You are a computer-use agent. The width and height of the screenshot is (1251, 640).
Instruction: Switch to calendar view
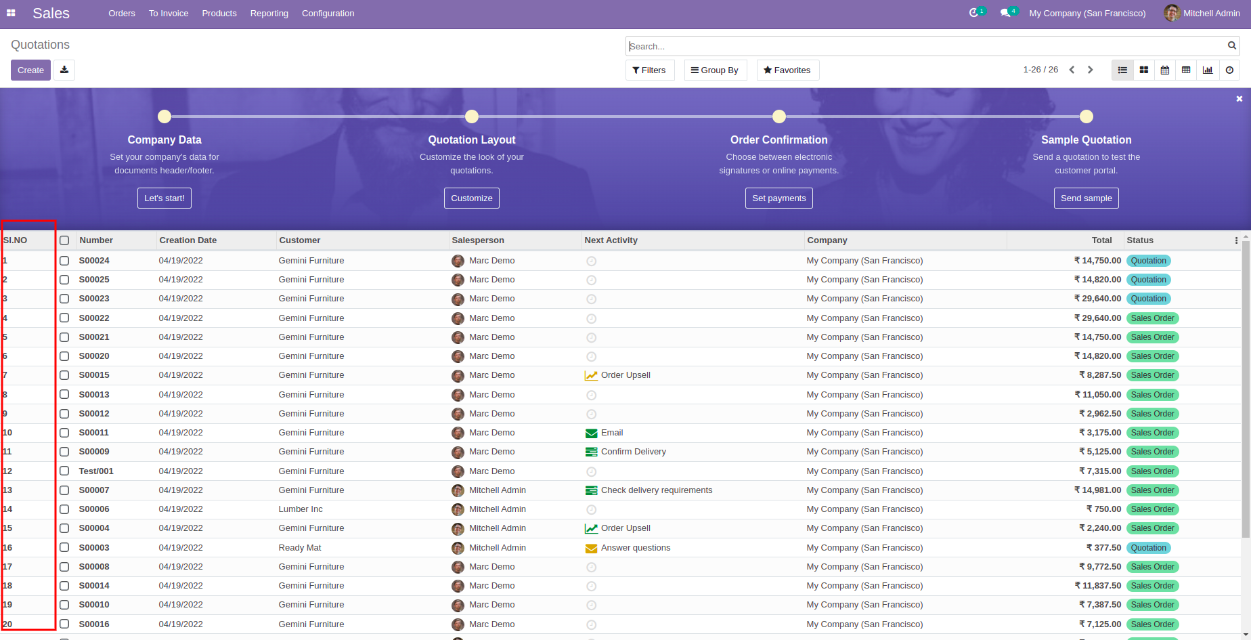pos(1165,70)
